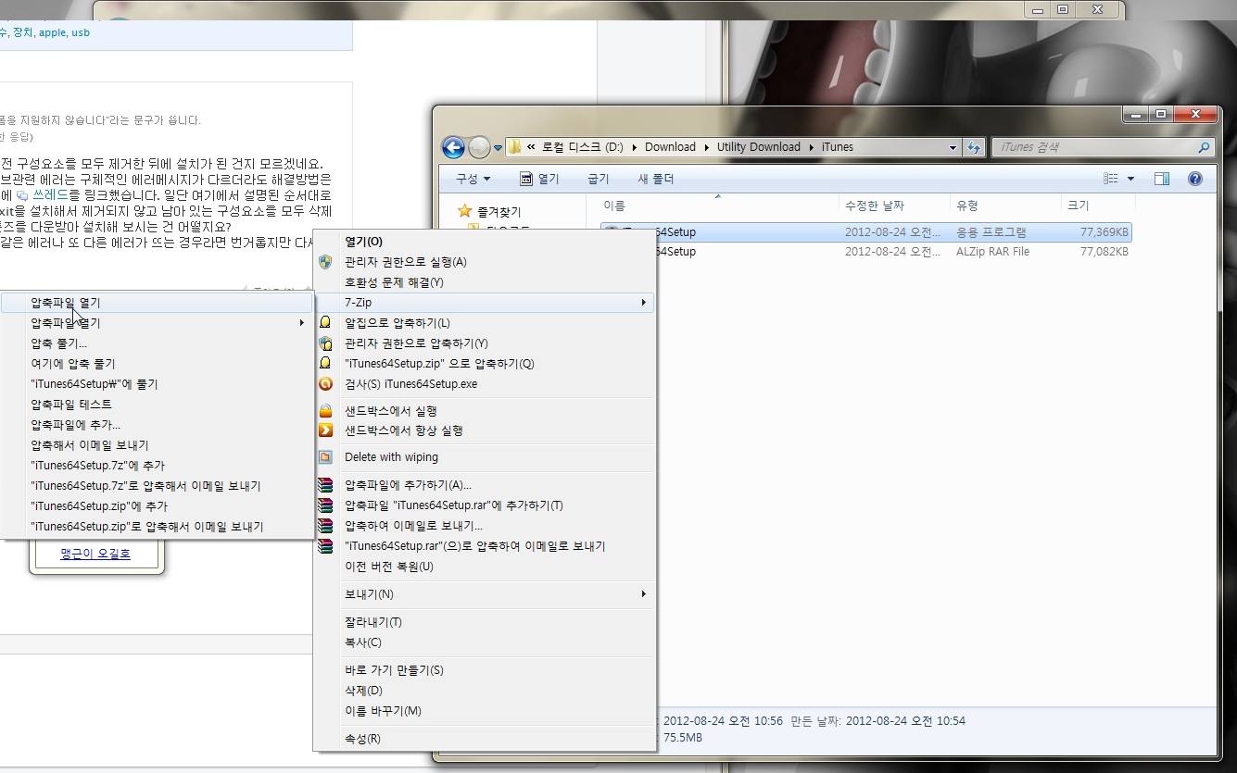Click the Delete with wiping icon

[325, 457]
